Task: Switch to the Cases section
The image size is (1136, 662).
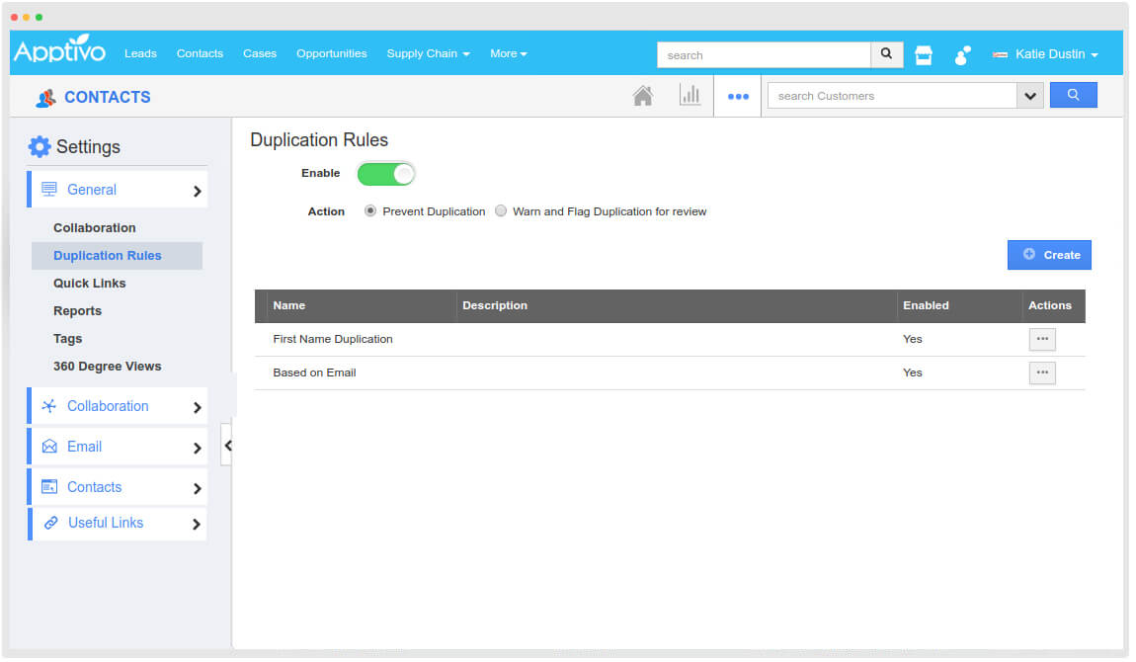Action: click(259, 54)
